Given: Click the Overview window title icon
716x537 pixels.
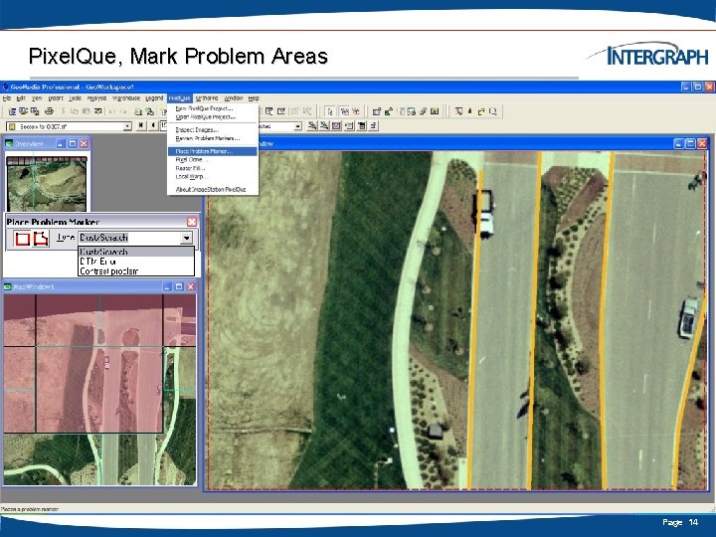Looking at the screenshot, I should [9, 143].
